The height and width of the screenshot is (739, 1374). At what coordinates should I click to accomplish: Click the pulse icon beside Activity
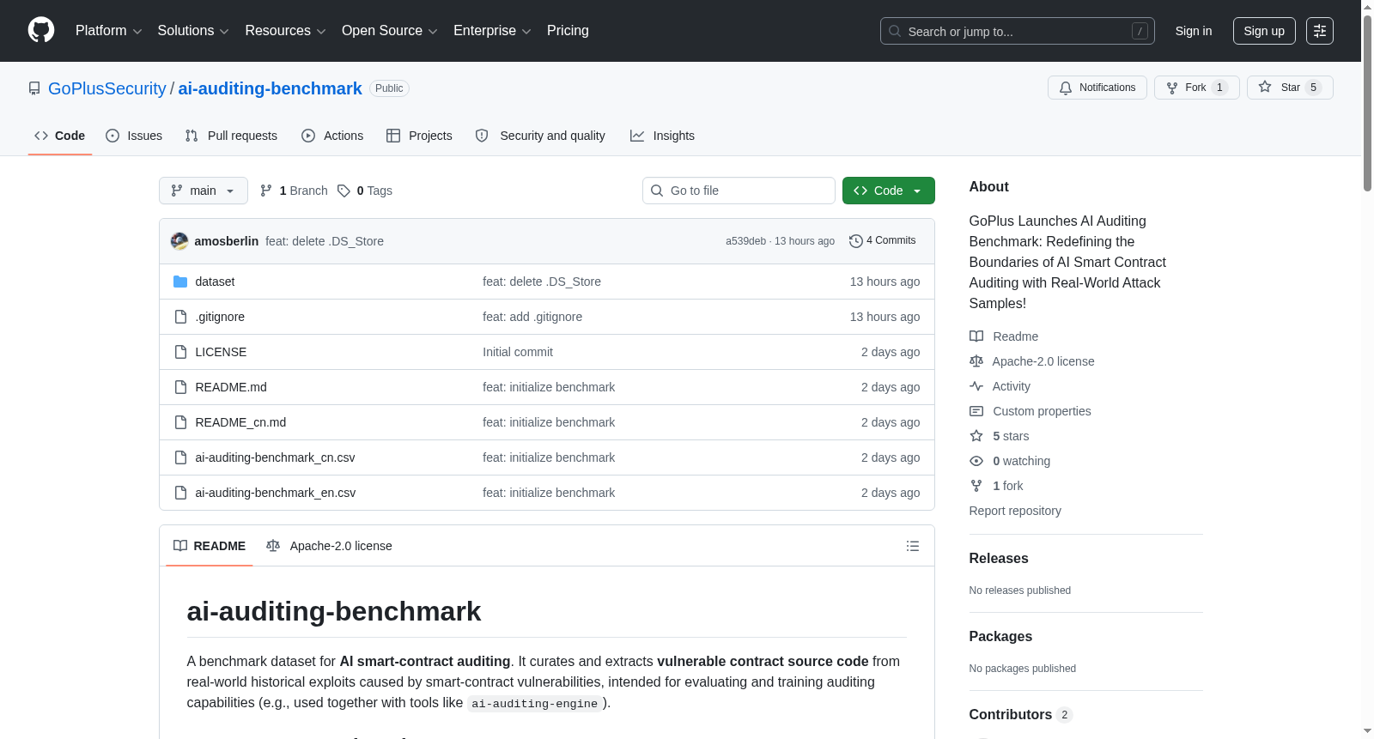point(976,386)
